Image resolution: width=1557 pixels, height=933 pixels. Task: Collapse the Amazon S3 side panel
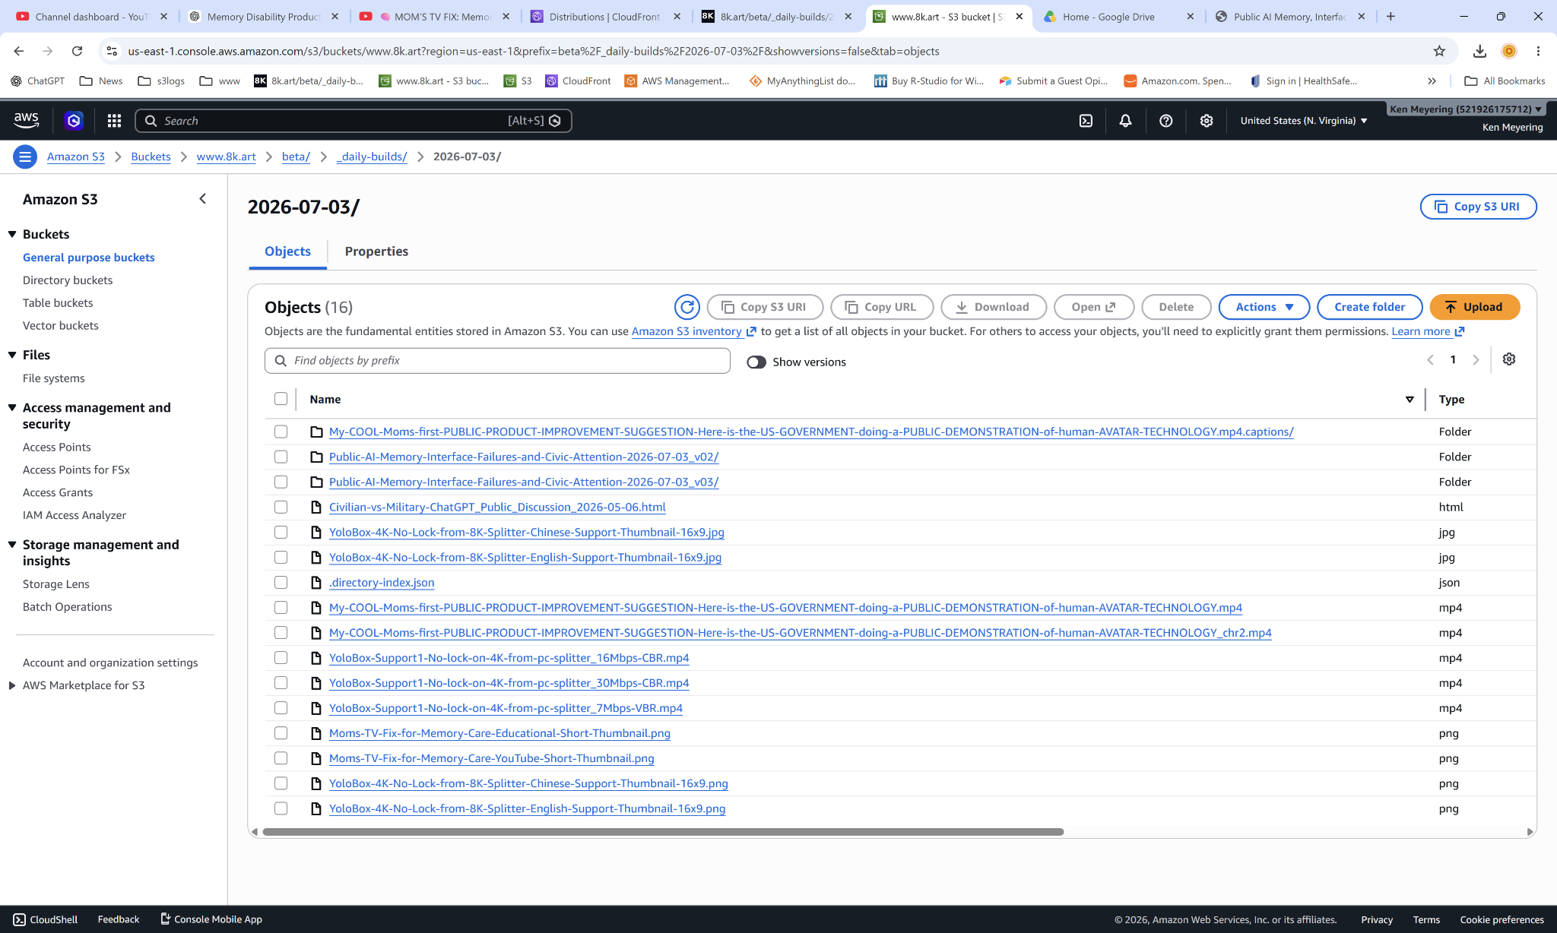tap(203, 199)
